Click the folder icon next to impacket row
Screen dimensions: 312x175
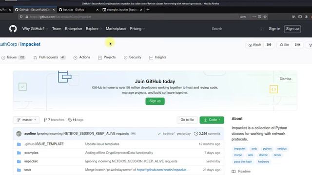(19, 161)
